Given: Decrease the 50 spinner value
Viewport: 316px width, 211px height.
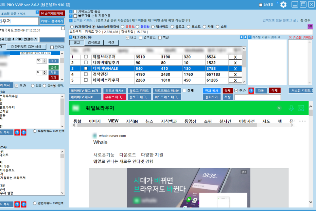Looking at the screenshot, I should point(45,62).
